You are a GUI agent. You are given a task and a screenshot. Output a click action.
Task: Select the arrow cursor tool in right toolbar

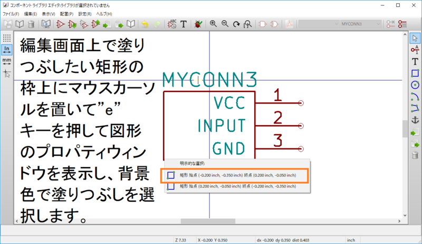(415, 38)
